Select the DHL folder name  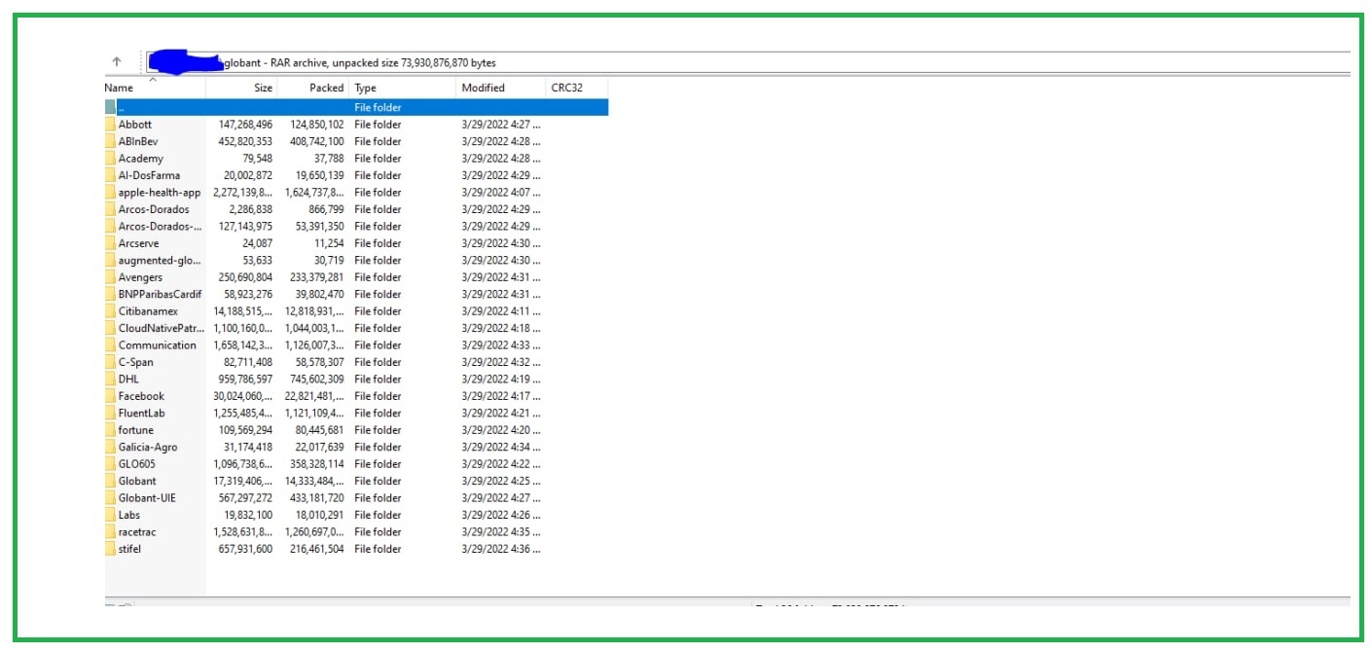point(128,379)
